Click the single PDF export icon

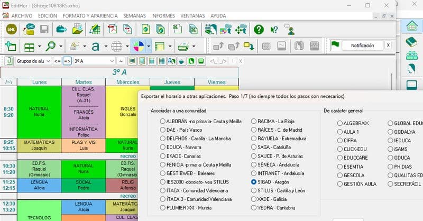112,29
